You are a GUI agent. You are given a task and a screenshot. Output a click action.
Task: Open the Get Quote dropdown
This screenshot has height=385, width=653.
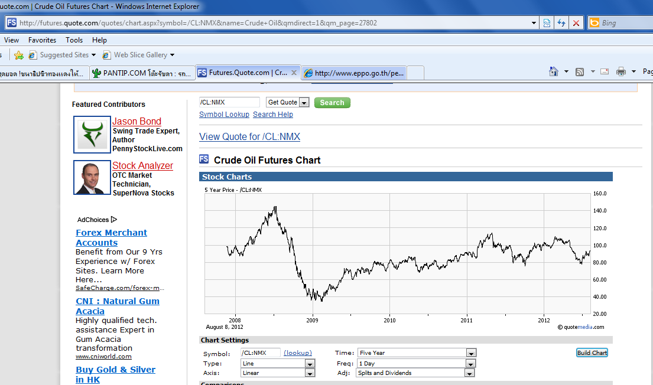pyautogui.click(x=288, y=102)
